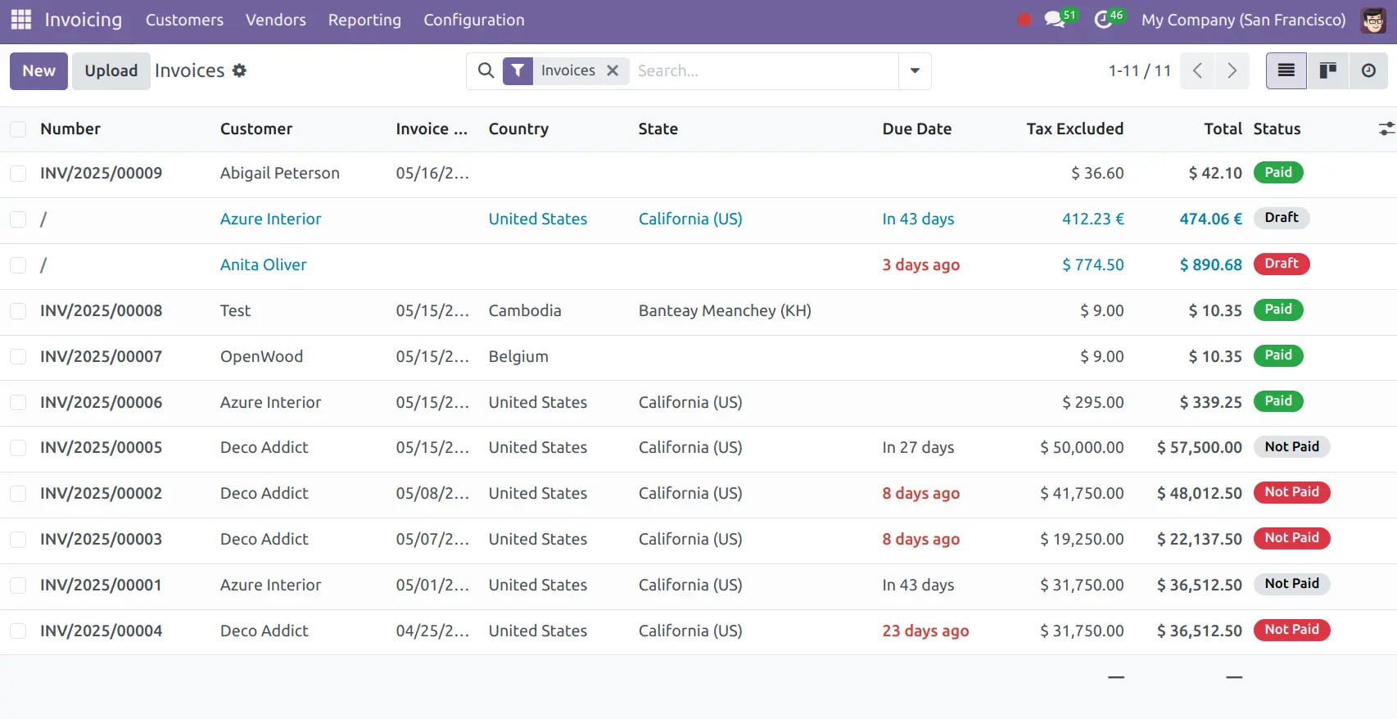Click the Belgium country cell
The width and height of the screenshot is (1397, 719).
(x=518, y=356)
